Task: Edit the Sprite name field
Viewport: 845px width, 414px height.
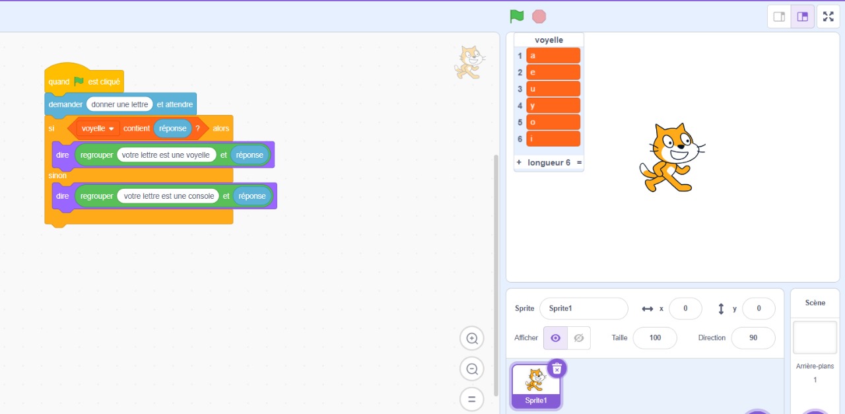Action: click(583, 308)
